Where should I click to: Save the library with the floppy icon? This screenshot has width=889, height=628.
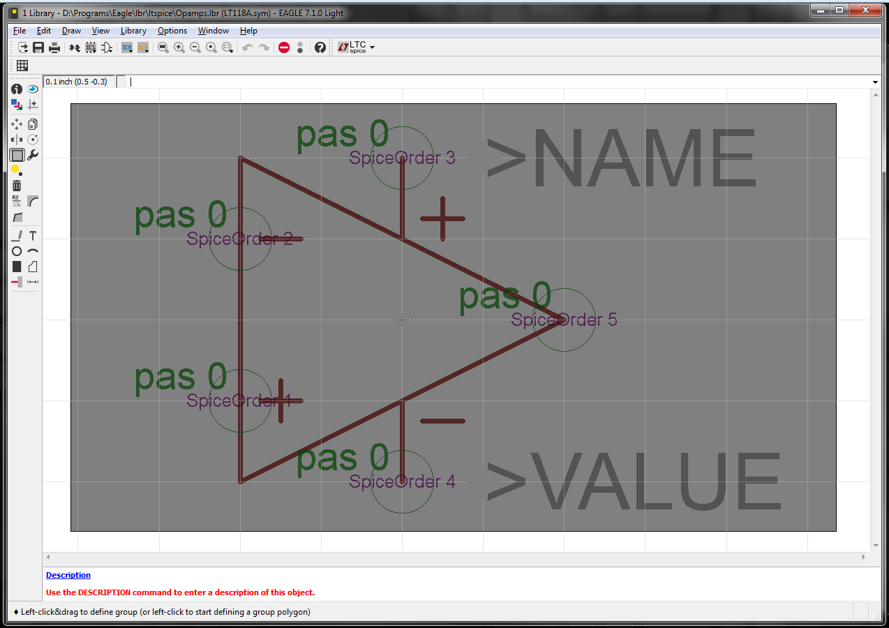[38, 47]
